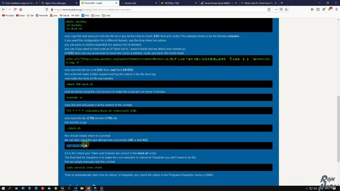This screenshot has width=340, height=191.
Task: Open Windows taskbar search
Action: (x=10, y=188)
